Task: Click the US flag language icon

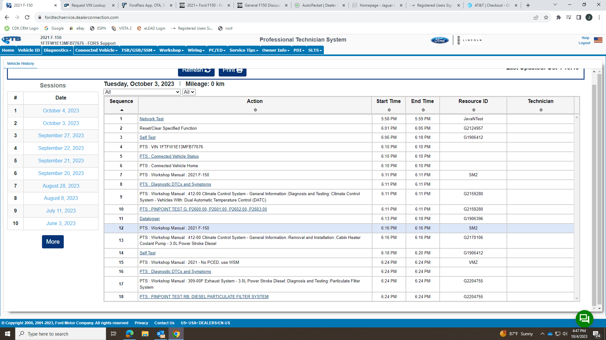Action: point(598,40)
